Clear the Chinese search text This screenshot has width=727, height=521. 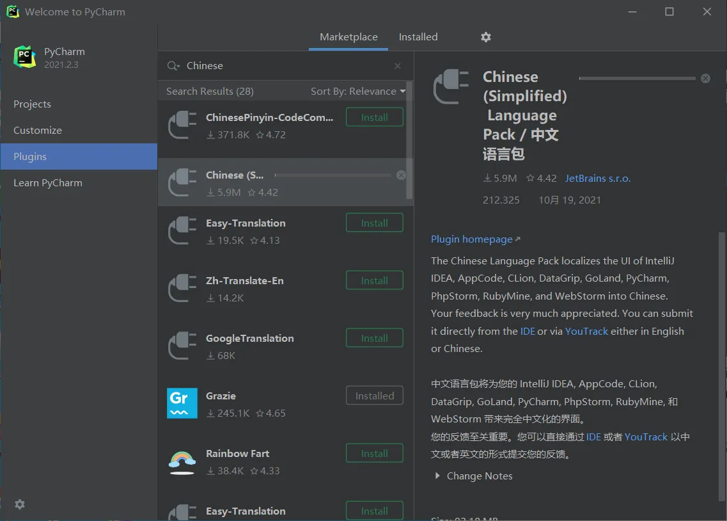pyautogui.click(x=398, y=66)
